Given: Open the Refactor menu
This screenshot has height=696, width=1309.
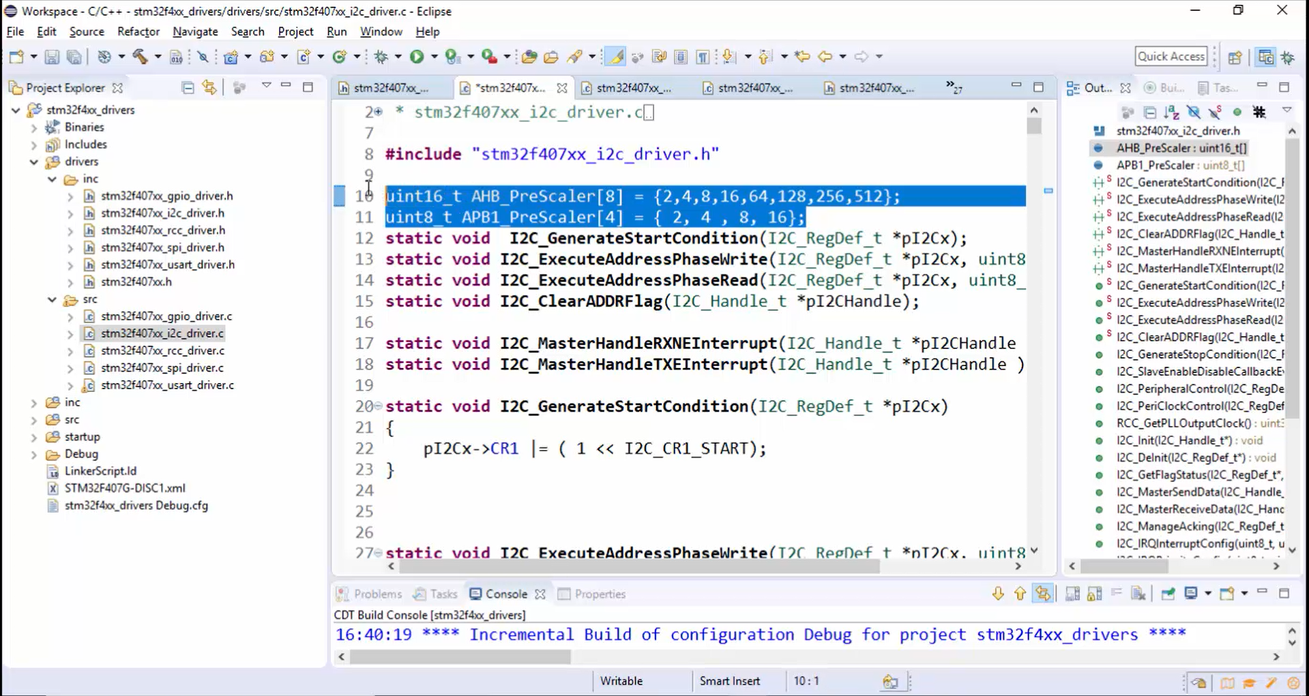Looking at the screenshot, I should 138,31.
